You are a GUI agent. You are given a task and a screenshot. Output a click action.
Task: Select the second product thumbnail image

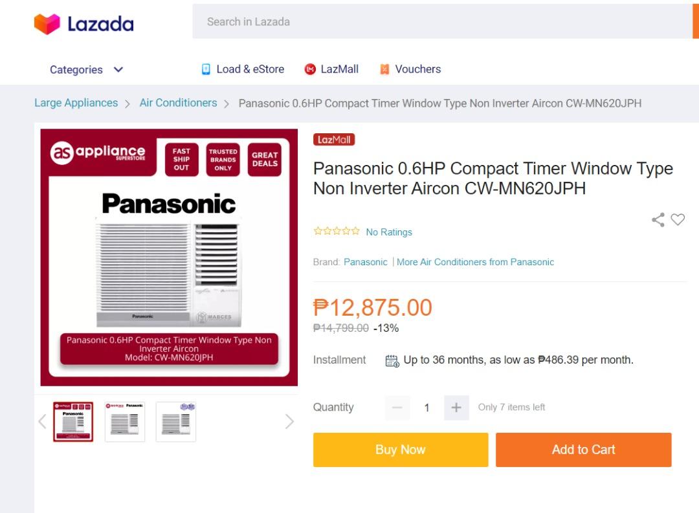[125, 422]
